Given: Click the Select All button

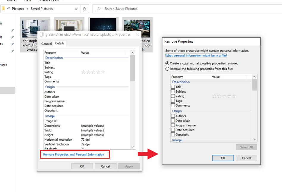Looking at the screenshot, I should point(246,147).
